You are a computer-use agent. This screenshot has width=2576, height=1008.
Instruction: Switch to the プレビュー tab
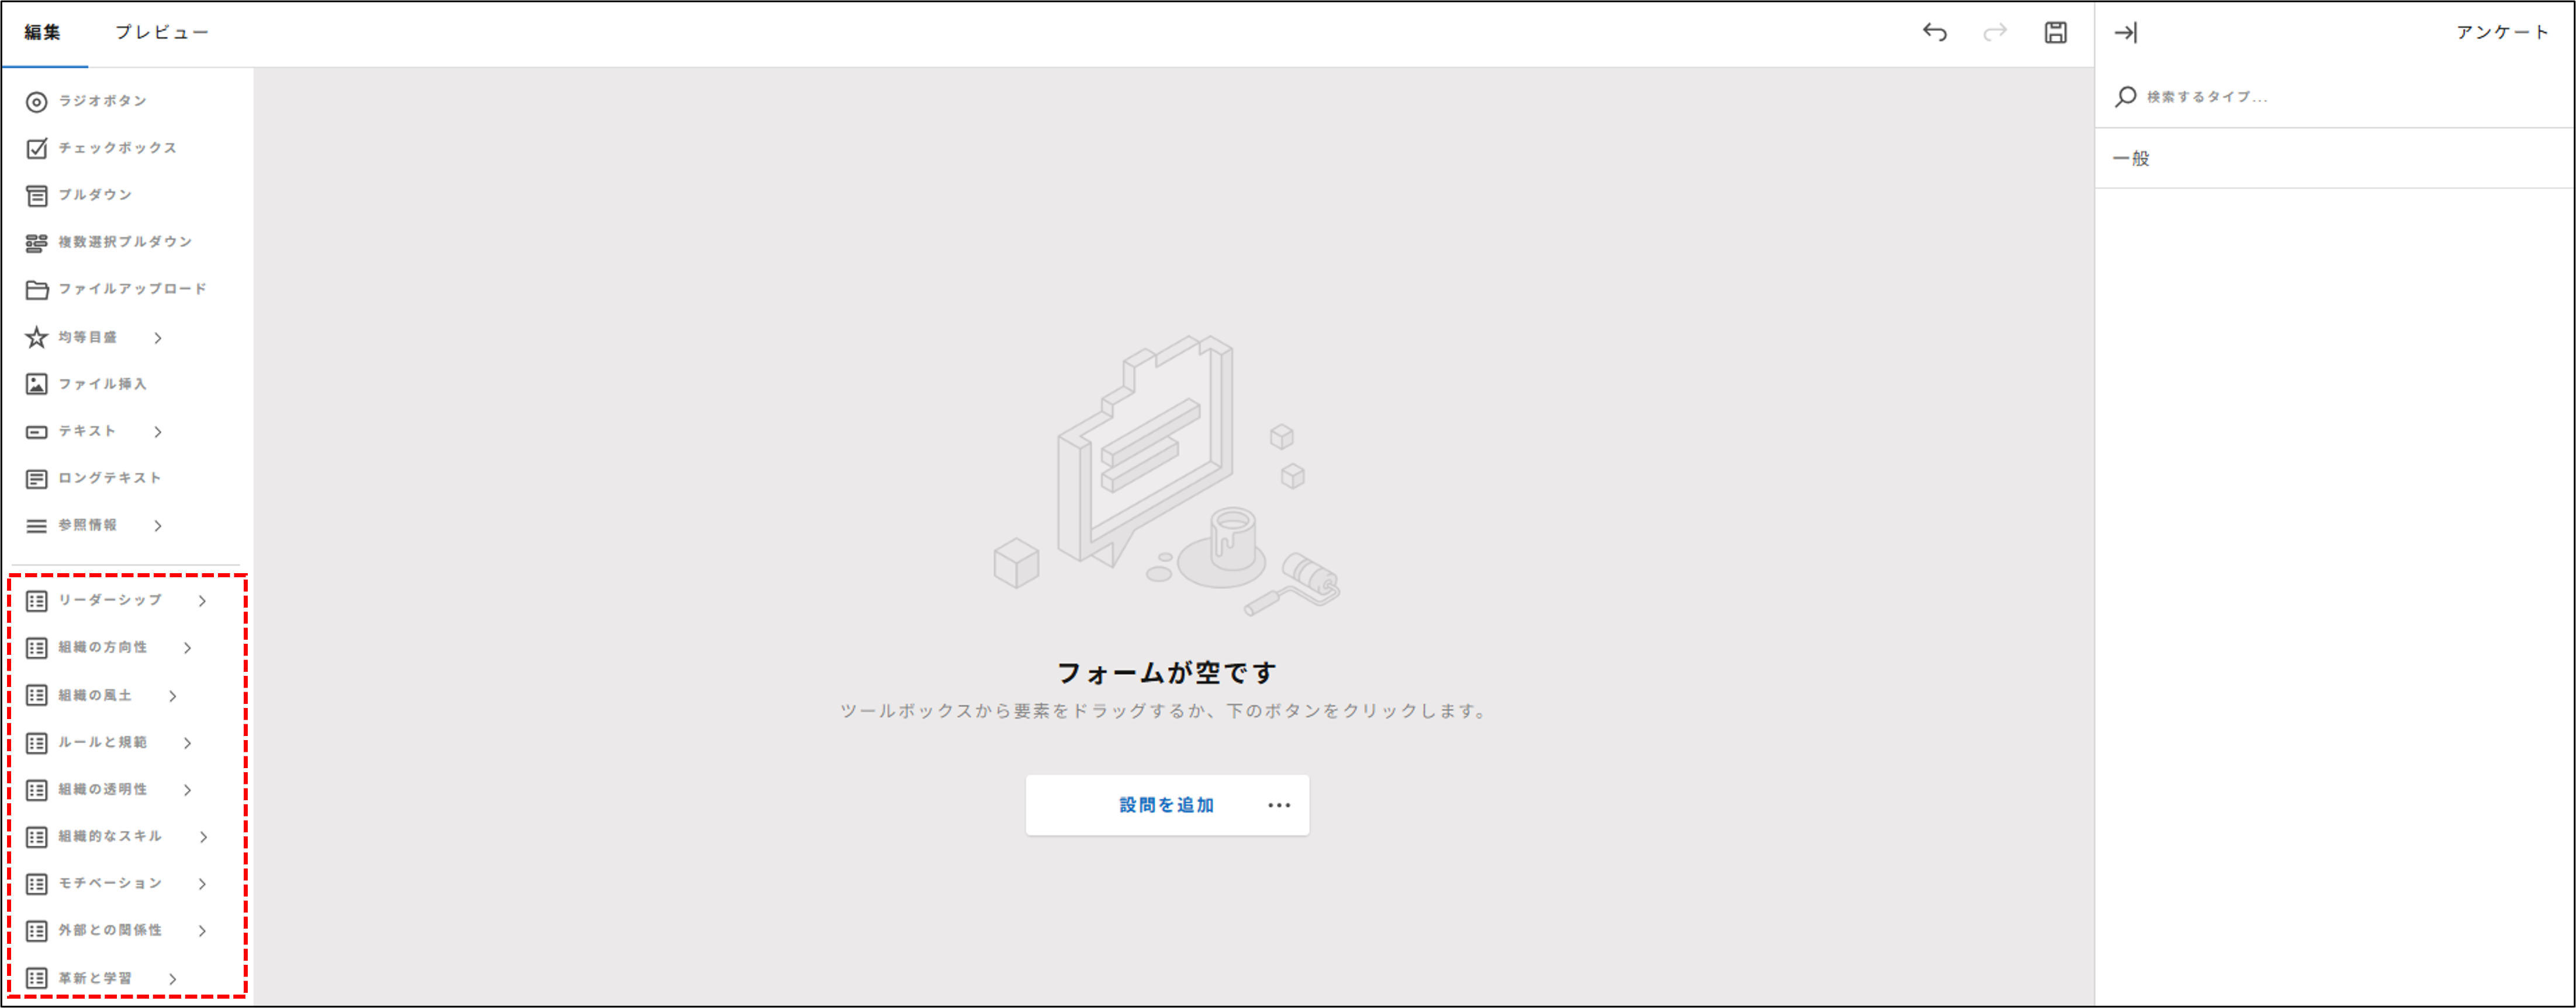click(162, 32)
